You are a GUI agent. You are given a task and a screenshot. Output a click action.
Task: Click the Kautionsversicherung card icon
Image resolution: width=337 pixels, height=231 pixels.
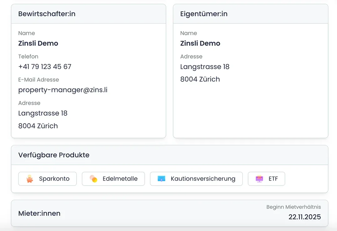point(161,179)
